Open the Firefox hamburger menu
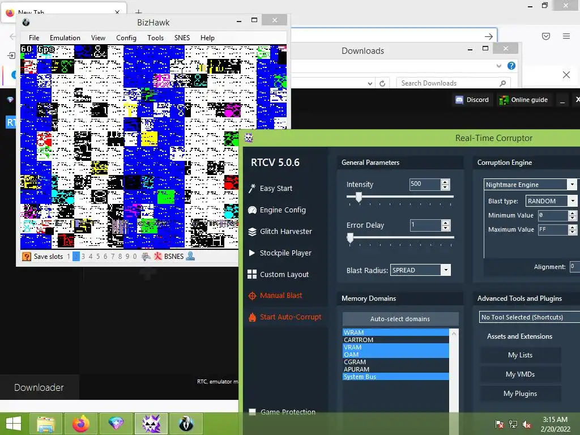 (x=566, y=36)
